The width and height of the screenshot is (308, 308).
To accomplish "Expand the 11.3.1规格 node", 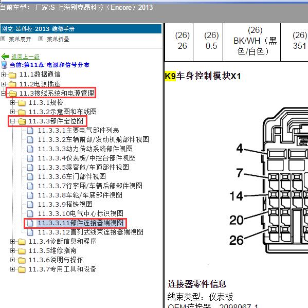I will click(12, 102).
